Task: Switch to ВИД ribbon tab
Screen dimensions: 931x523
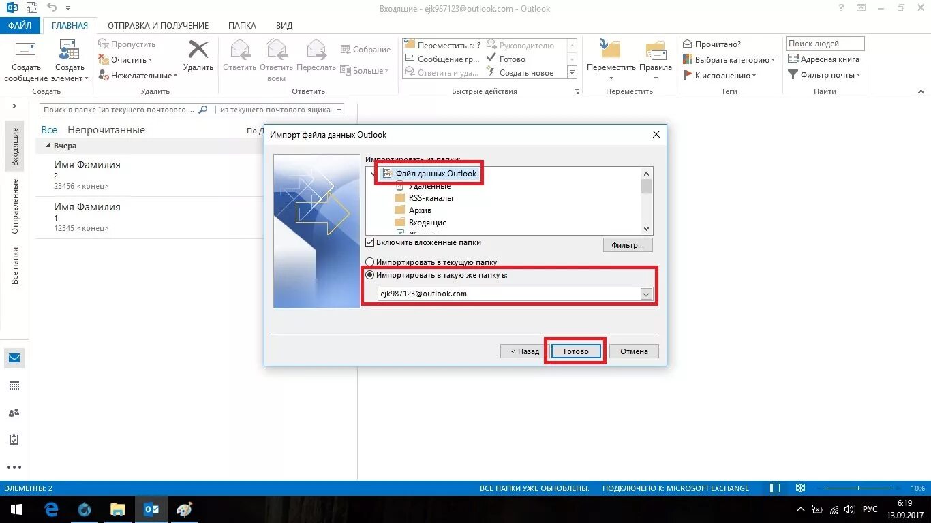Action: (284, 26)
